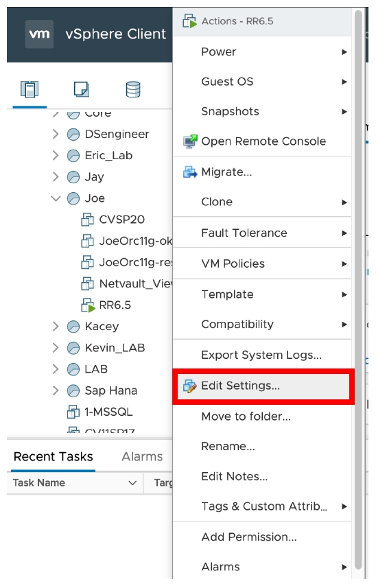
Task: Select the RR6.5 powered-on VM icon
Action: (89, 305)
